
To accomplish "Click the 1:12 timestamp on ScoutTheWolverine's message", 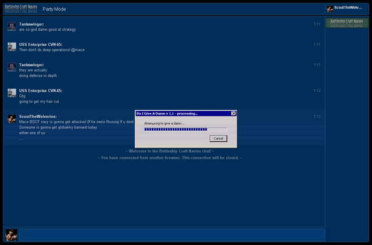I will point(317,116).
